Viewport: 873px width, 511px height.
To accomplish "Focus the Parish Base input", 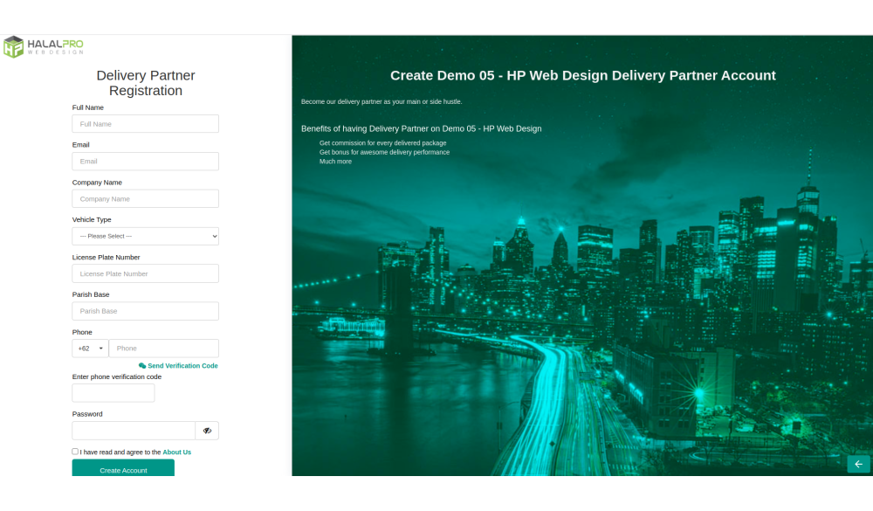I will [x=145, y=311].
